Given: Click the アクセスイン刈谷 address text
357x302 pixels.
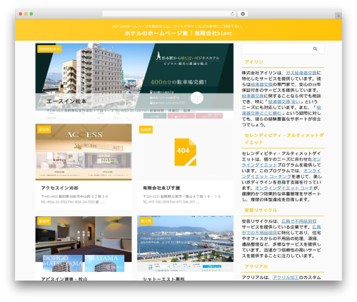Looking at the screenshot, I should [x=74, y=199].
